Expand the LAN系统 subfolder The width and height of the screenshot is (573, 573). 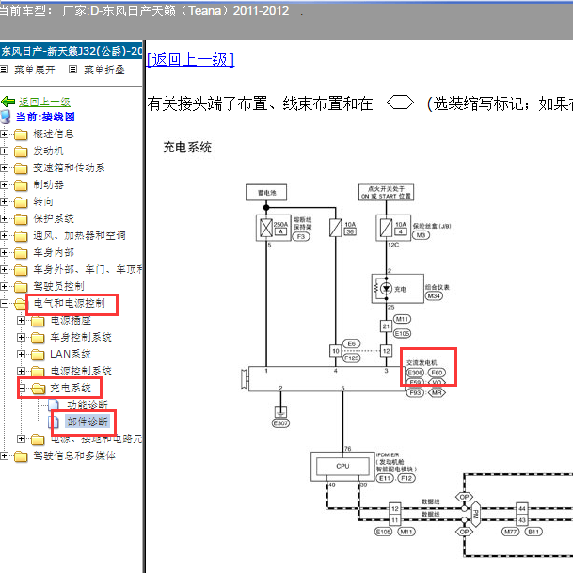coord(22,354)
